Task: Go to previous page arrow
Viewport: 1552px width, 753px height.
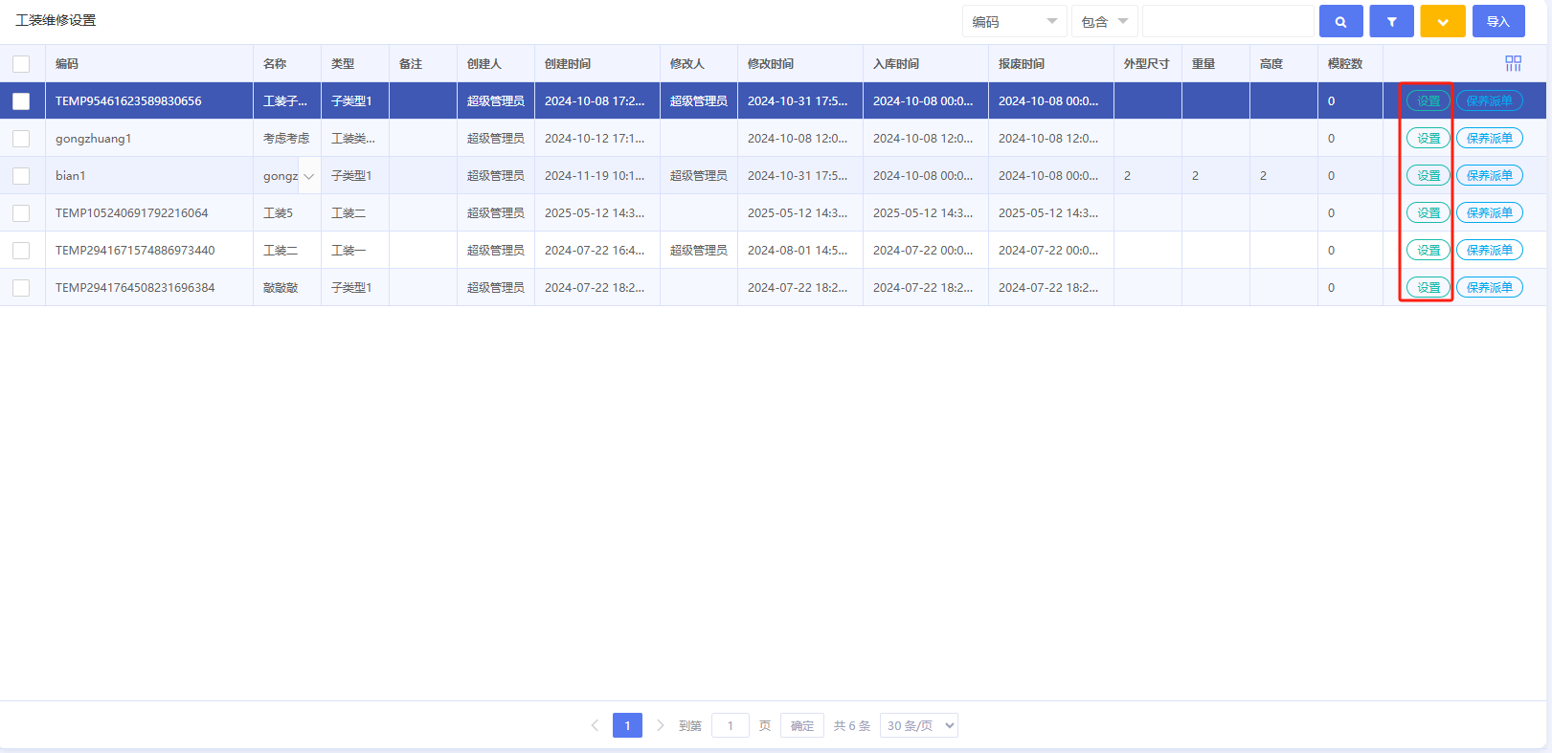Action: 595,725
